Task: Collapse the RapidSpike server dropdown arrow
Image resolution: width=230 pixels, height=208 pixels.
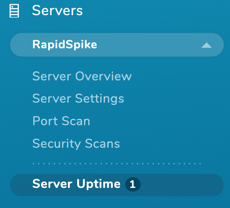Action: 207,45
